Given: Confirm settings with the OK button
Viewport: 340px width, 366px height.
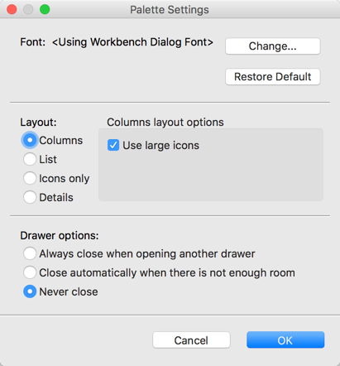Looking at the screenshot, I should [x=285, y=340].
